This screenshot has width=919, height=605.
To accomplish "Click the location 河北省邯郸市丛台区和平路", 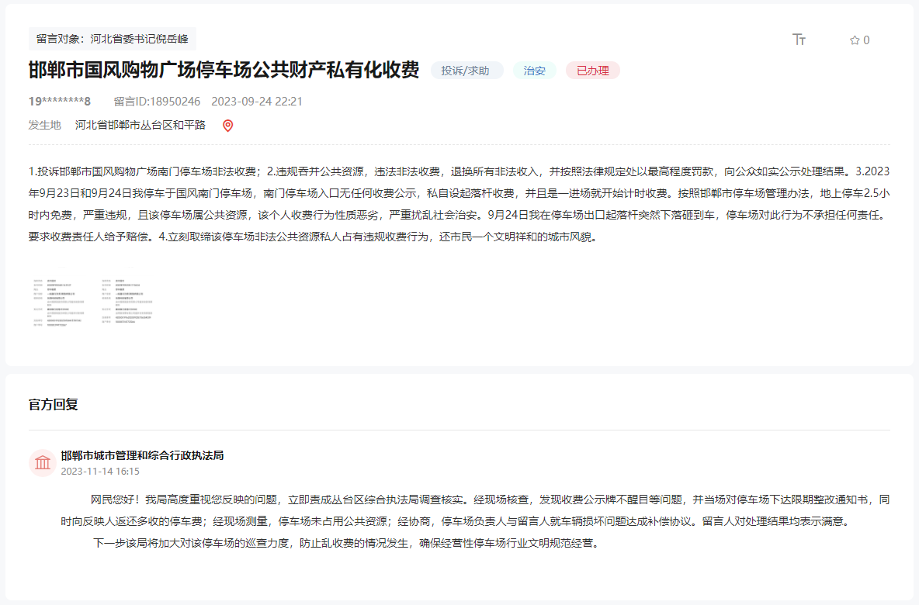I will click(140, 125).
